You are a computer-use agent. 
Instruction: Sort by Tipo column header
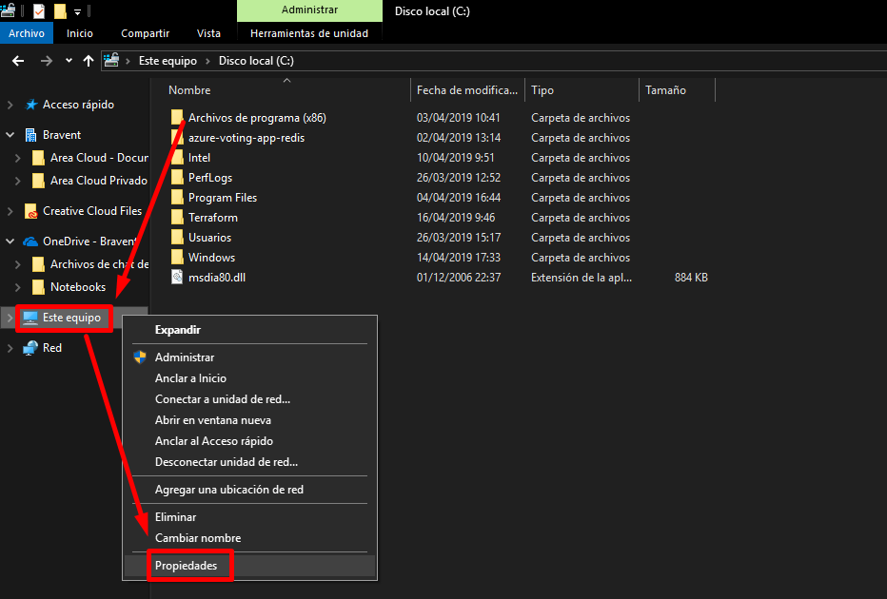[x=542, y=89]
